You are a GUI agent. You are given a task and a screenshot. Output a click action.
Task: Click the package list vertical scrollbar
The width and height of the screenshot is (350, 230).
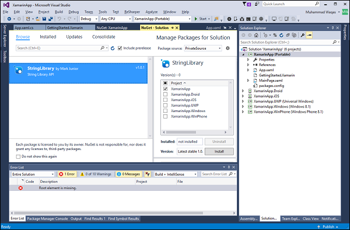pyautogui.click(x=150, y=97)
